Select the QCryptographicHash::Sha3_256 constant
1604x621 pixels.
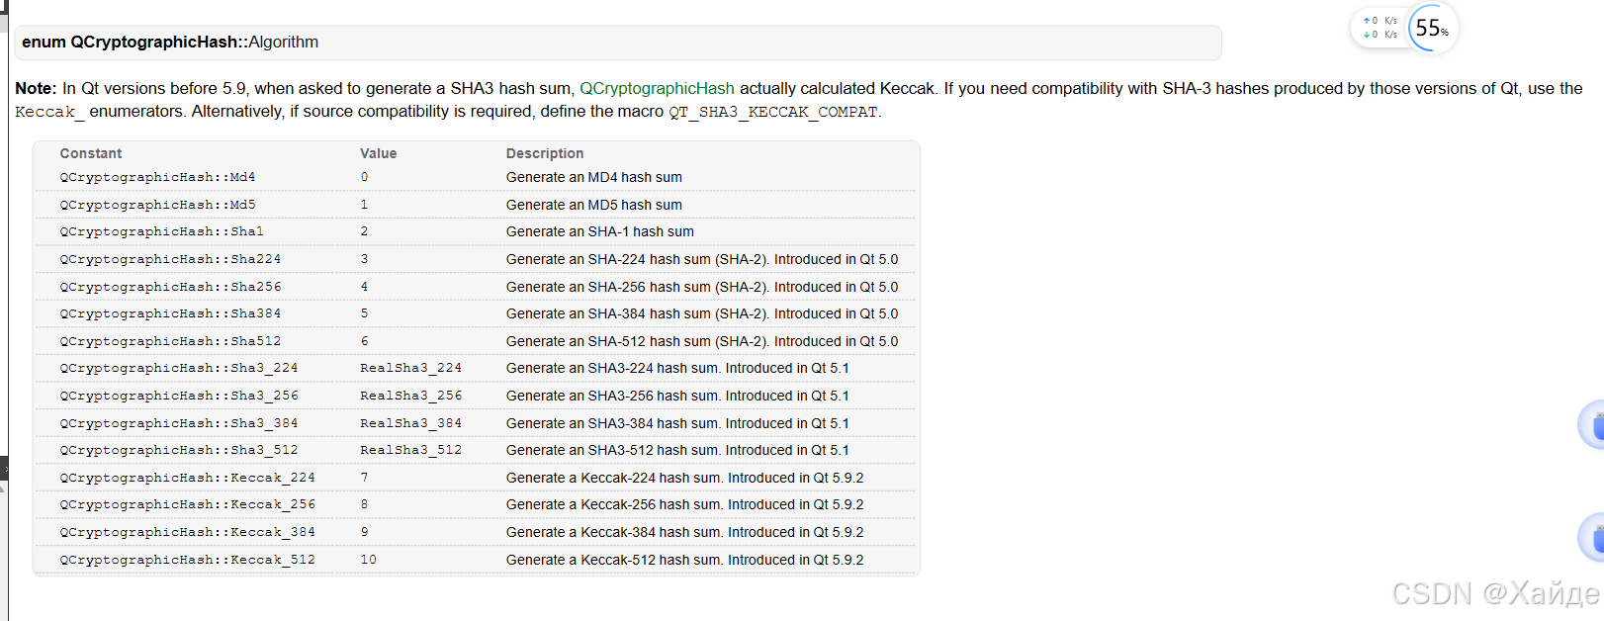pos(179,396)
